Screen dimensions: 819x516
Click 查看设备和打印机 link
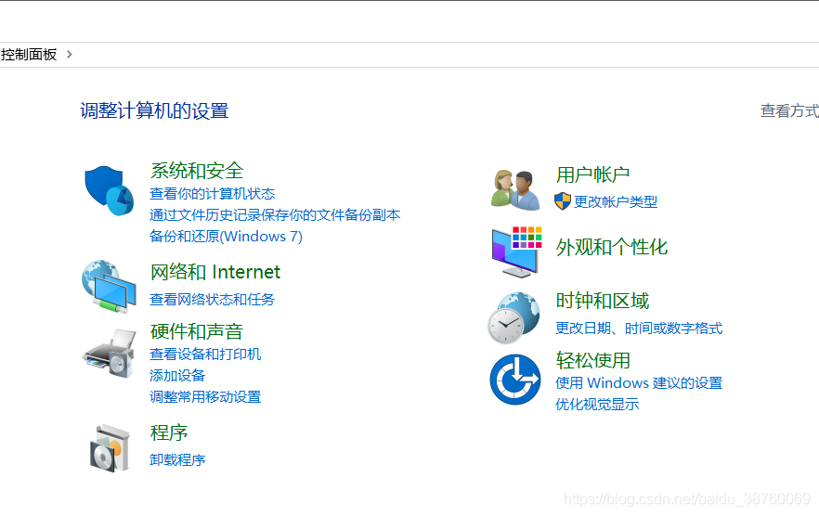pos(205,355)
